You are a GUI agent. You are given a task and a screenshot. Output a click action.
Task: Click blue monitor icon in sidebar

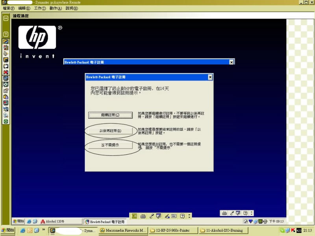[x=6, y=78]
